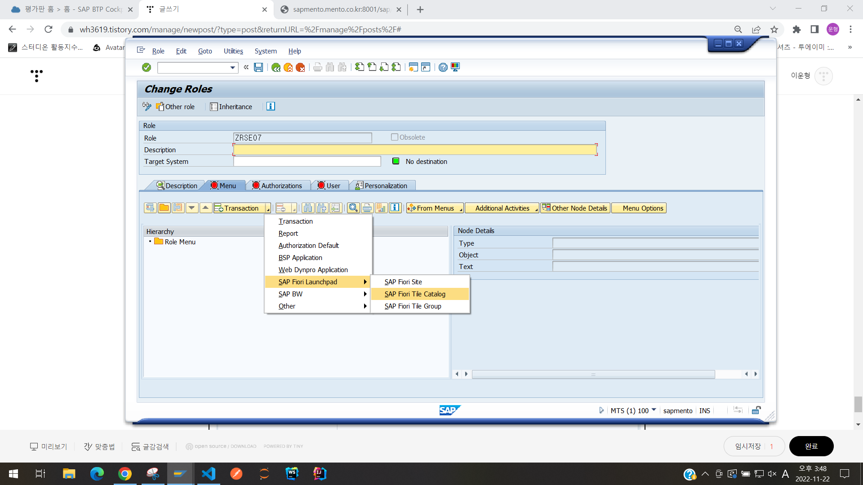Select SAP Fiori Tile Catalog
The image size is (863, 485).
coord(420,294)
